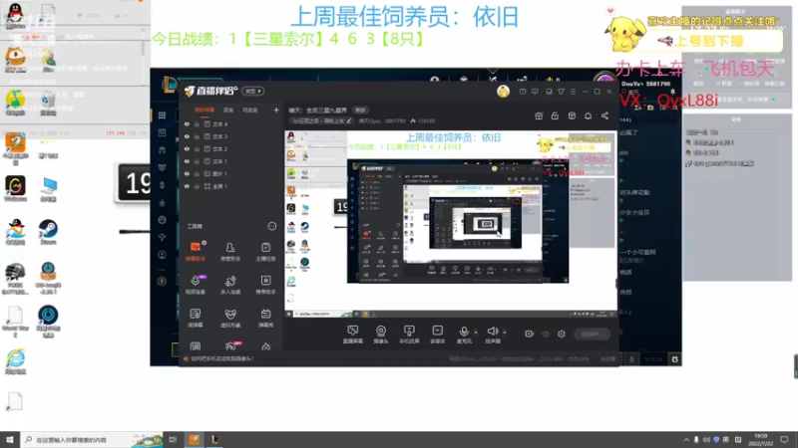Add a 手机投屏 phone cast source
The height and width of the screenshot is (448, 798).
[409, 335]
